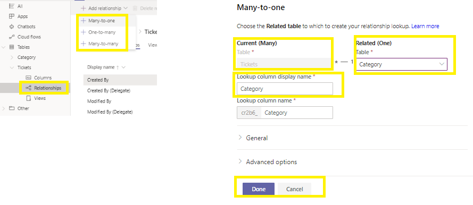
Task: Open the Related table Category dropdown
Action: [402, 64]
